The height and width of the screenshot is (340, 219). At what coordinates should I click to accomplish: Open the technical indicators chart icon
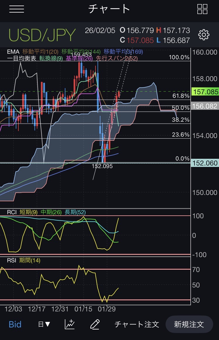tap(69, 324)
